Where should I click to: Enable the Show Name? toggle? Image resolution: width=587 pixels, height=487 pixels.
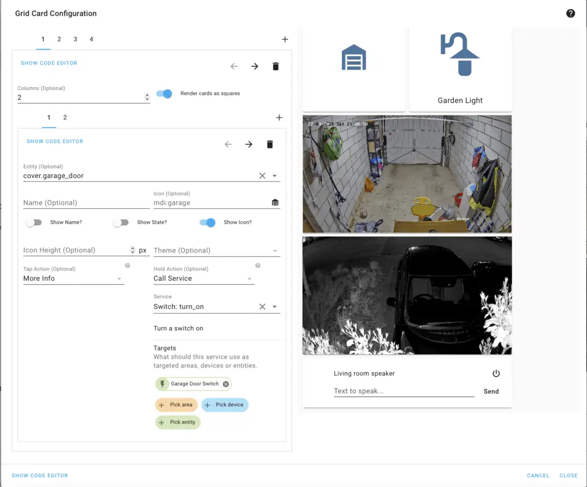(x=34, y=222)
